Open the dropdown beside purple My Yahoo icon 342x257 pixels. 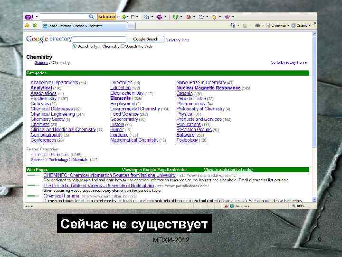click(165, 17)
